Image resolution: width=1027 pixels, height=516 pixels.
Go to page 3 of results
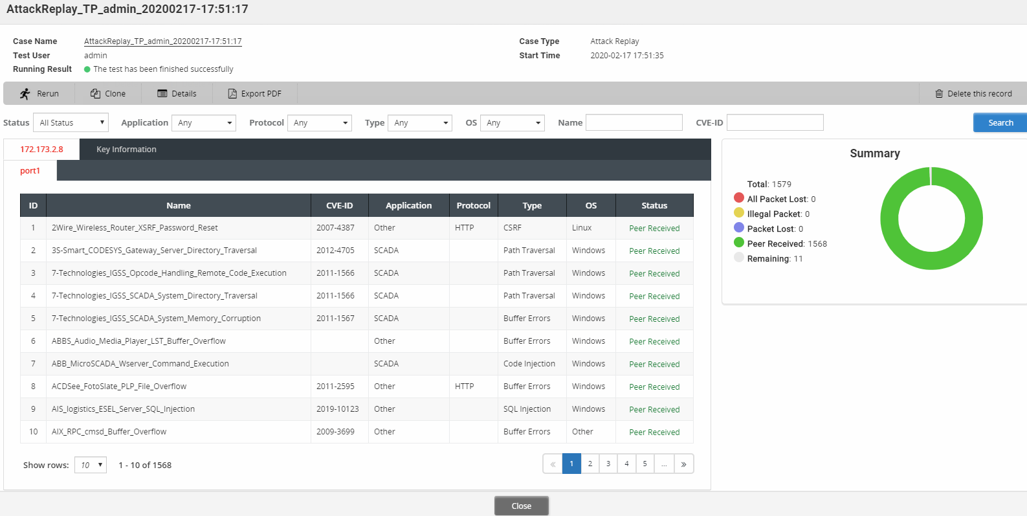tap(608, 464)
